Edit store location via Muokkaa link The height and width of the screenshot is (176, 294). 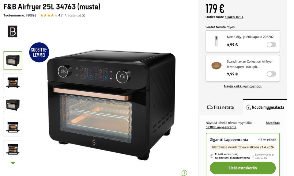coord(273,123)
